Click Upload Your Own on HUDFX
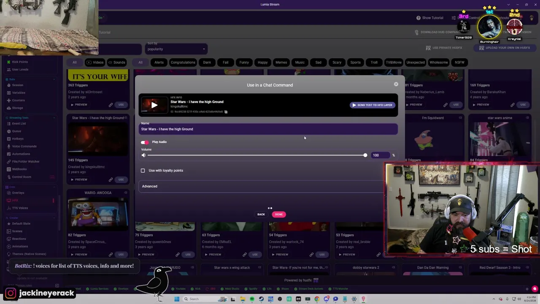Image resolution: width=540 pixels, height=304 pixels. tap(505, 48)
